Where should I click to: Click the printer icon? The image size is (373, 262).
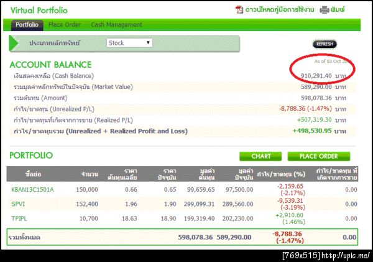pyautogui.click(x=325, y=10)
